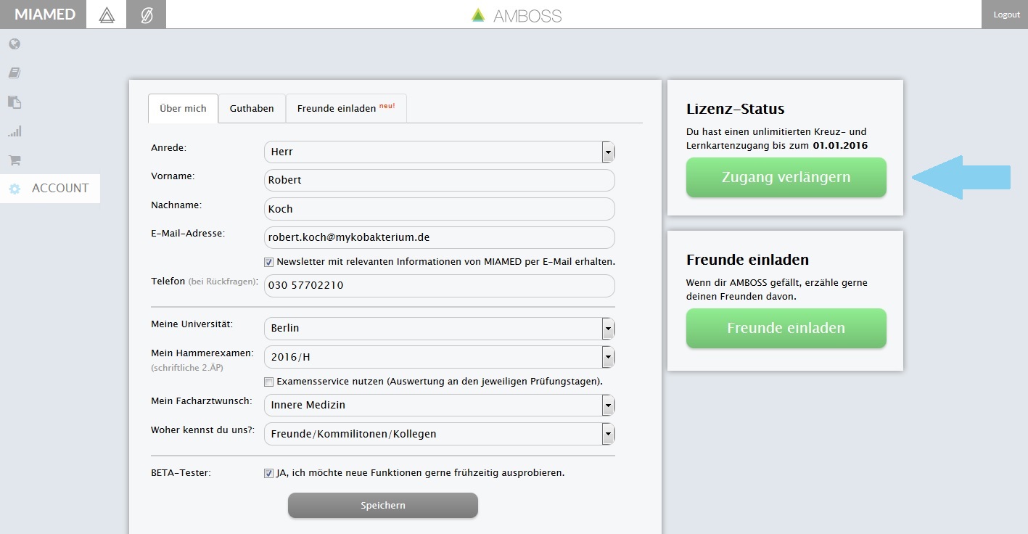Open the 'Woher kennst du uns' dropdown

(440, 434)
